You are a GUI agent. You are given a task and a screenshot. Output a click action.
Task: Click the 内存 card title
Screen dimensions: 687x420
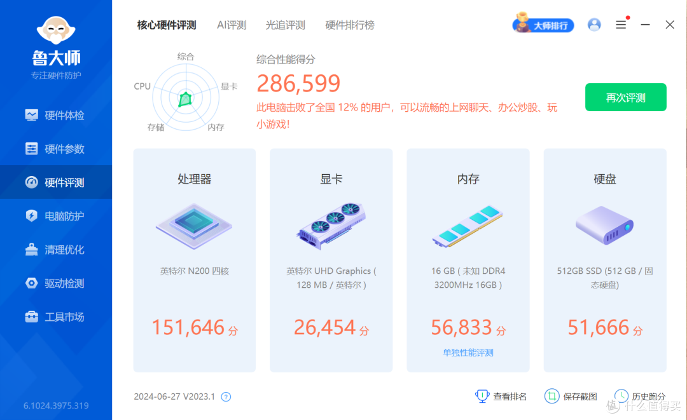[468, 179]
